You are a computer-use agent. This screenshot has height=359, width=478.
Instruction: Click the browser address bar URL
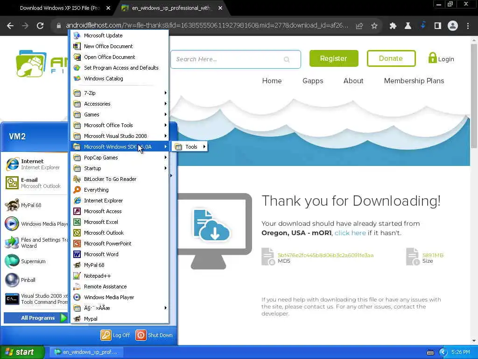point(207,25)
